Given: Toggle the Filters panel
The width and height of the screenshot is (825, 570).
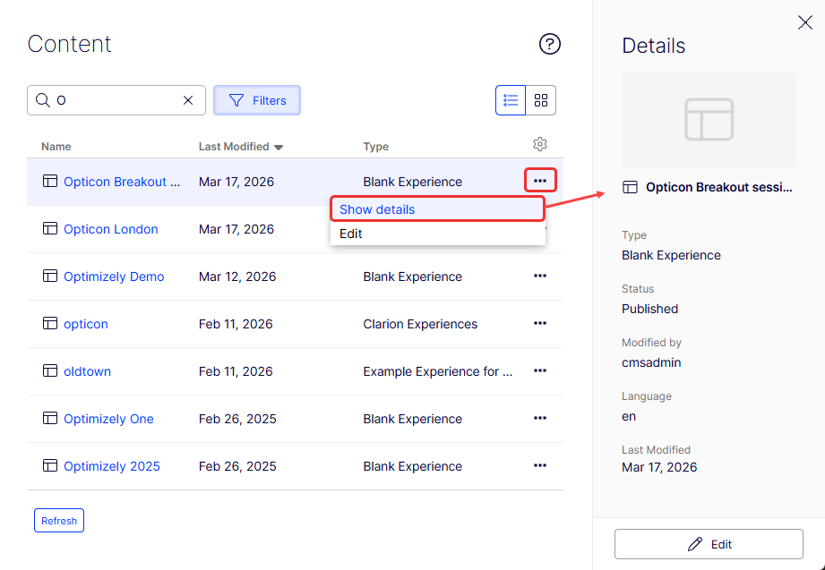Looking at the screenshot, I should (257, 100).
